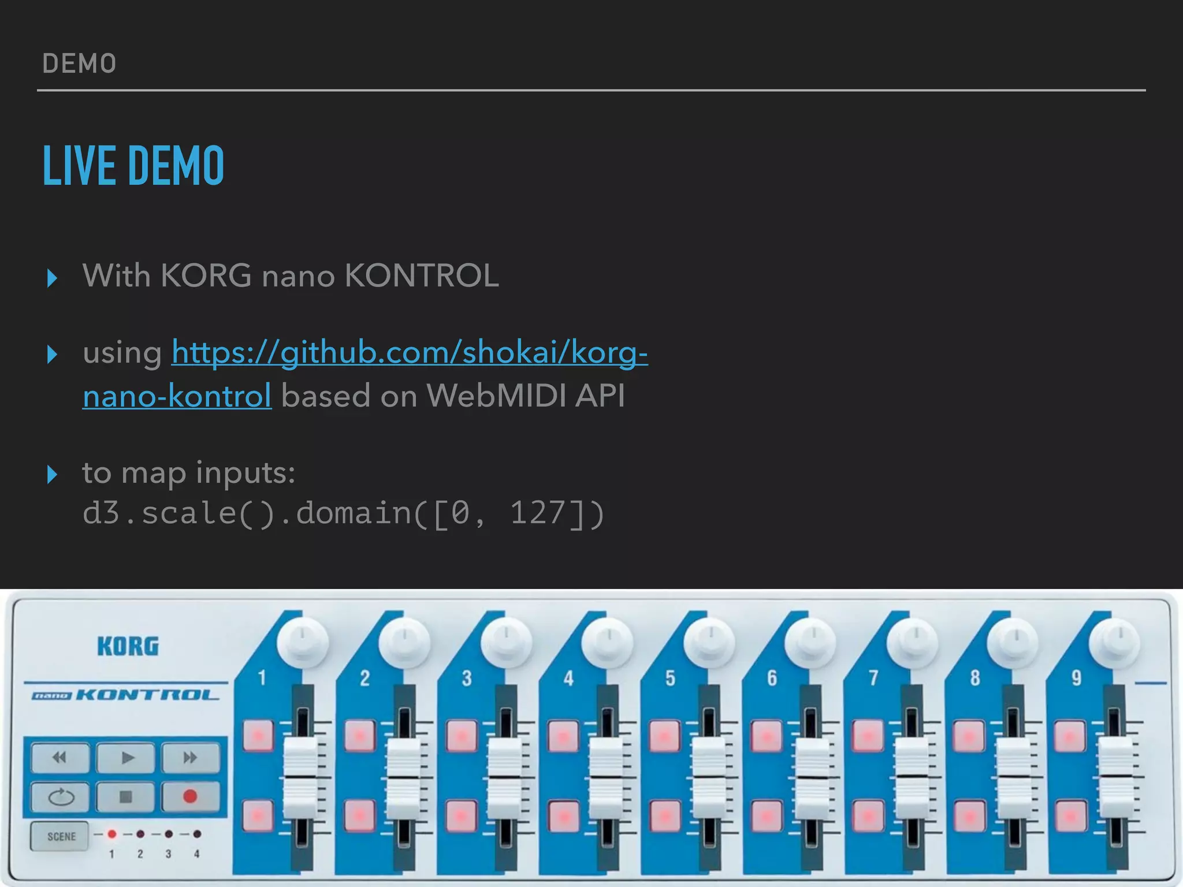
Task: Click the lit scene 1 LED indicator
Action: click(112, 834)
